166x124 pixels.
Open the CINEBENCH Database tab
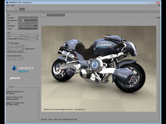click(56, 15)
